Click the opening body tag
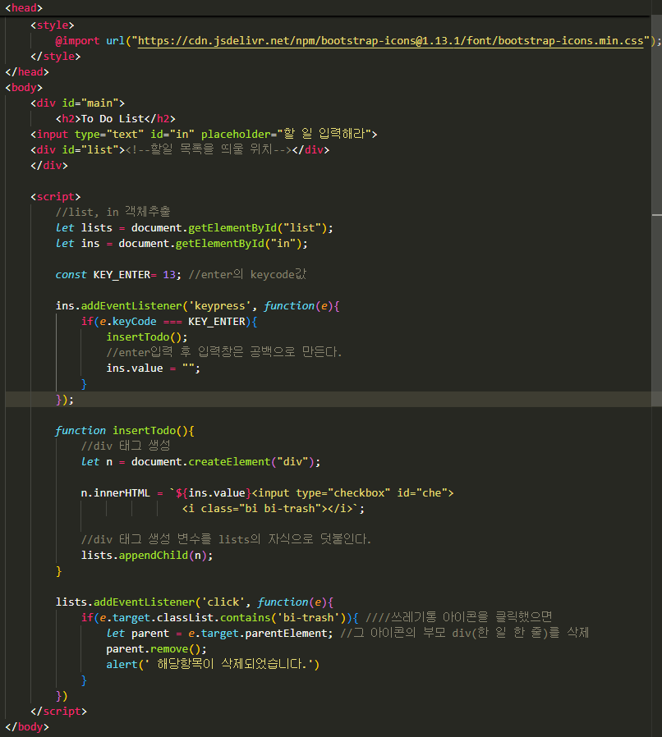This screenshot has width=662, height=737. [x=24, y=88]
